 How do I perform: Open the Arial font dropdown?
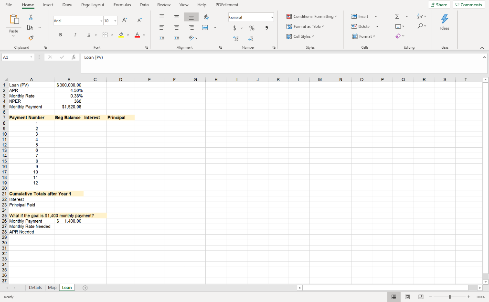[101, 21]
